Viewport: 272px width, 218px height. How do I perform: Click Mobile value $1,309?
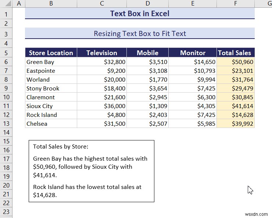pos(148,106)
